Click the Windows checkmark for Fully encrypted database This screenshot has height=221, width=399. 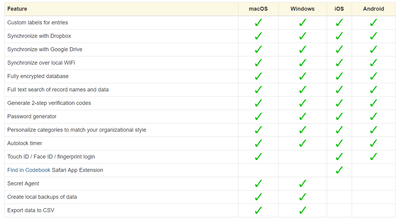[303, 76]
